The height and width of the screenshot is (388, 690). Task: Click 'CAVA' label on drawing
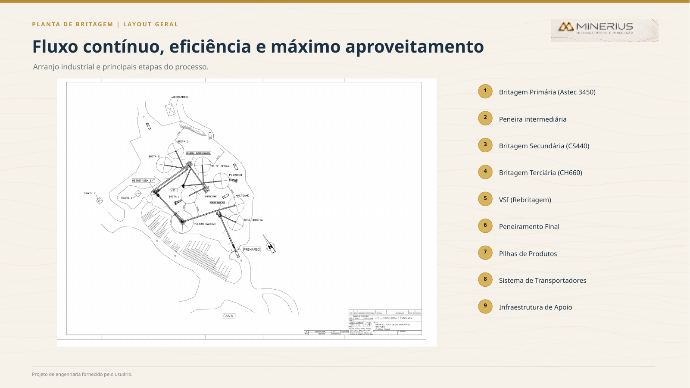[228, 316]
